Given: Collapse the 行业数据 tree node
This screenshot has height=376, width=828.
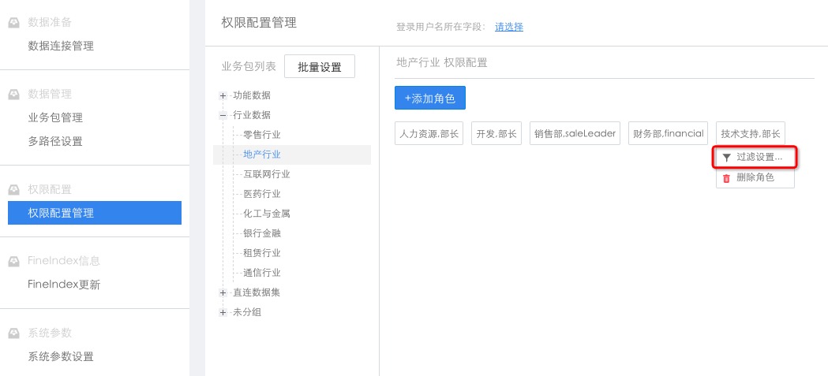Looking at the screenshot, I should tap(223, 115).
